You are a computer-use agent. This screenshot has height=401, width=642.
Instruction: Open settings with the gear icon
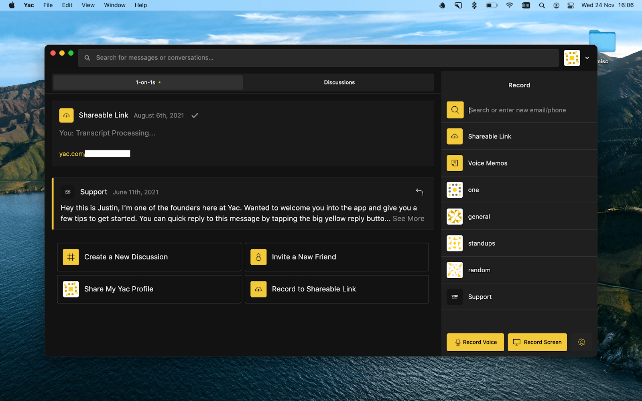pyautogui.click(x=581, y=342)
